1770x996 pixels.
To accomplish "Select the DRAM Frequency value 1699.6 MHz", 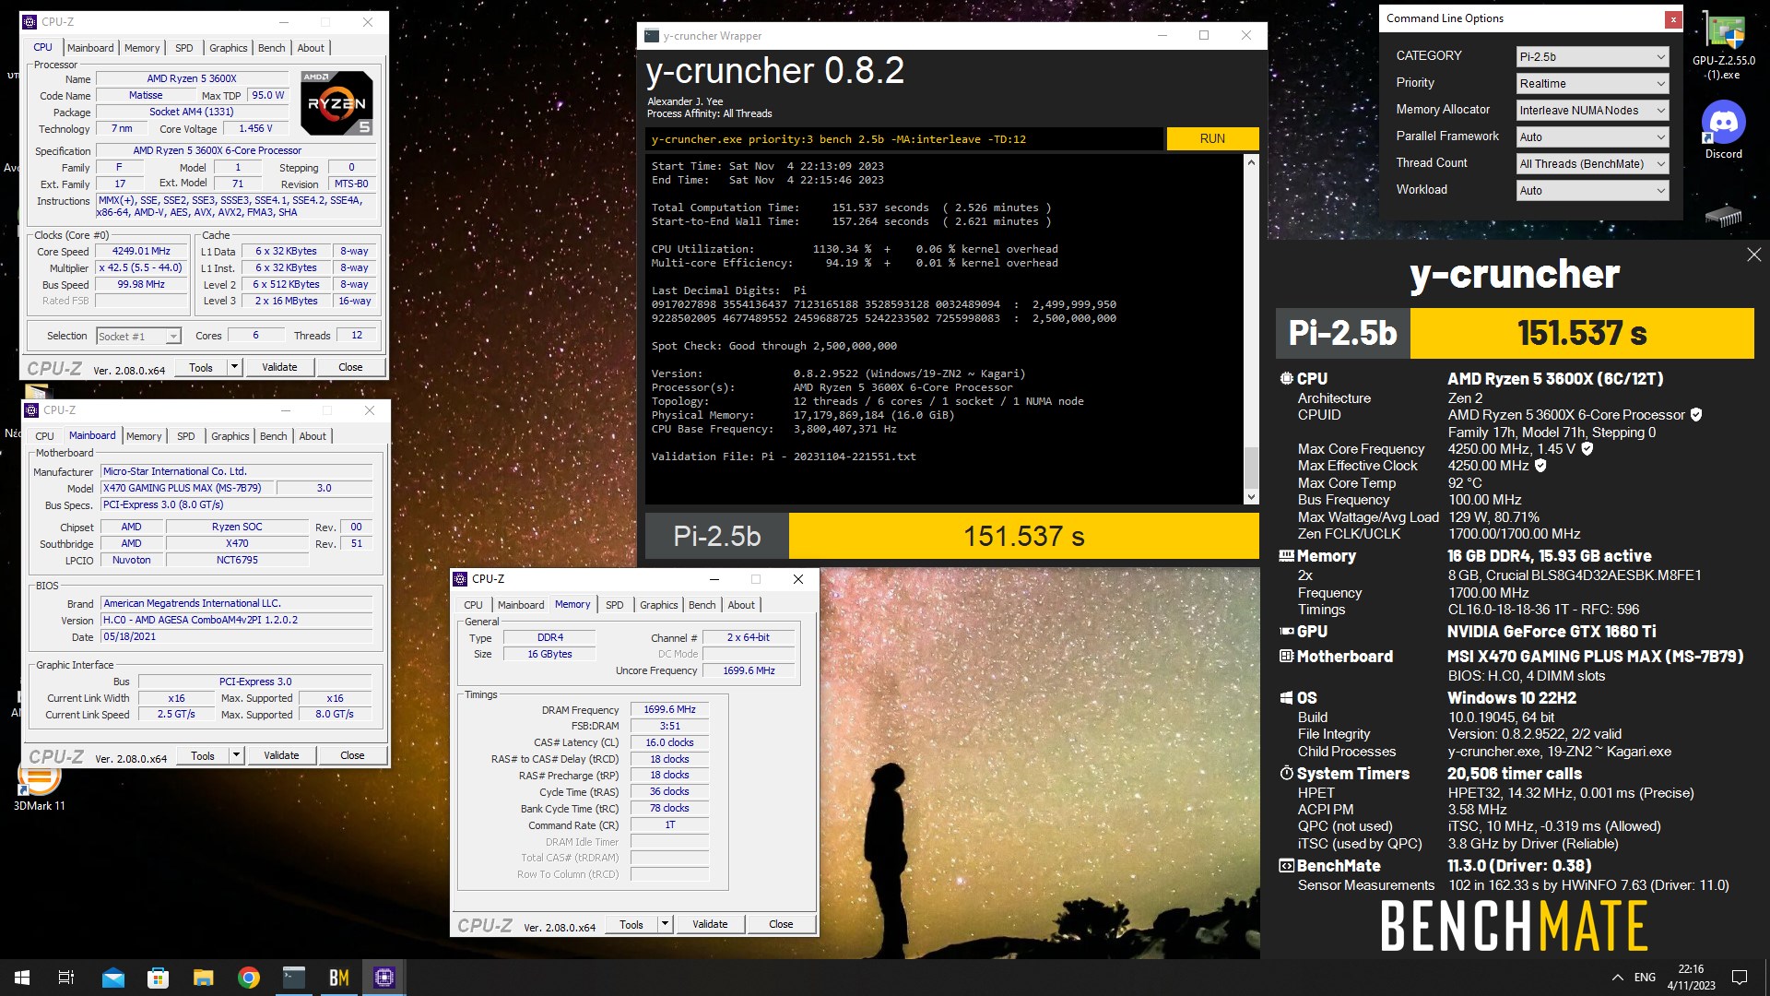I will pos(669,710).
